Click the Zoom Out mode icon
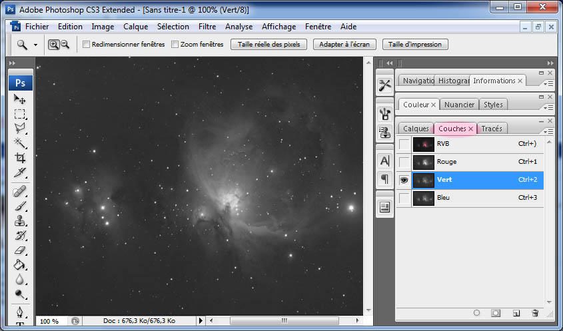The image size is (563, 331). [65, 45]
